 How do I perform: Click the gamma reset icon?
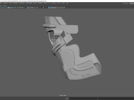(x=43, y=7)
